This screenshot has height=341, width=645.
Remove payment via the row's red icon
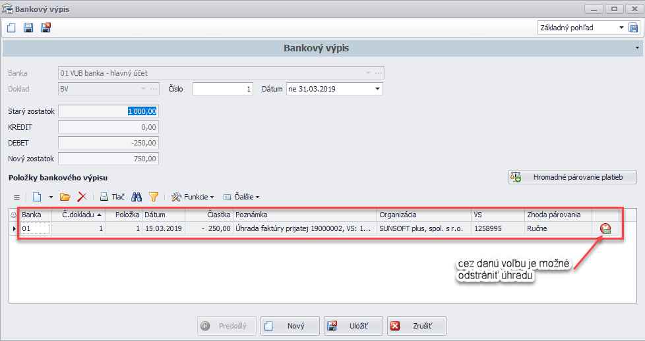(x=605, y=229)
